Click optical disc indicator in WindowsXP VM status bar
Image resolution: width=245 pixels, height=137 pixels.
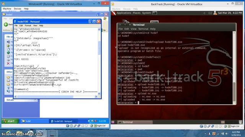pyautogui.click(x=72, y=126)
